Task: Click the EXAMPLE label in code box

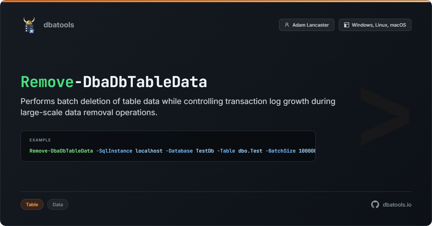Action: pos(40,140)
